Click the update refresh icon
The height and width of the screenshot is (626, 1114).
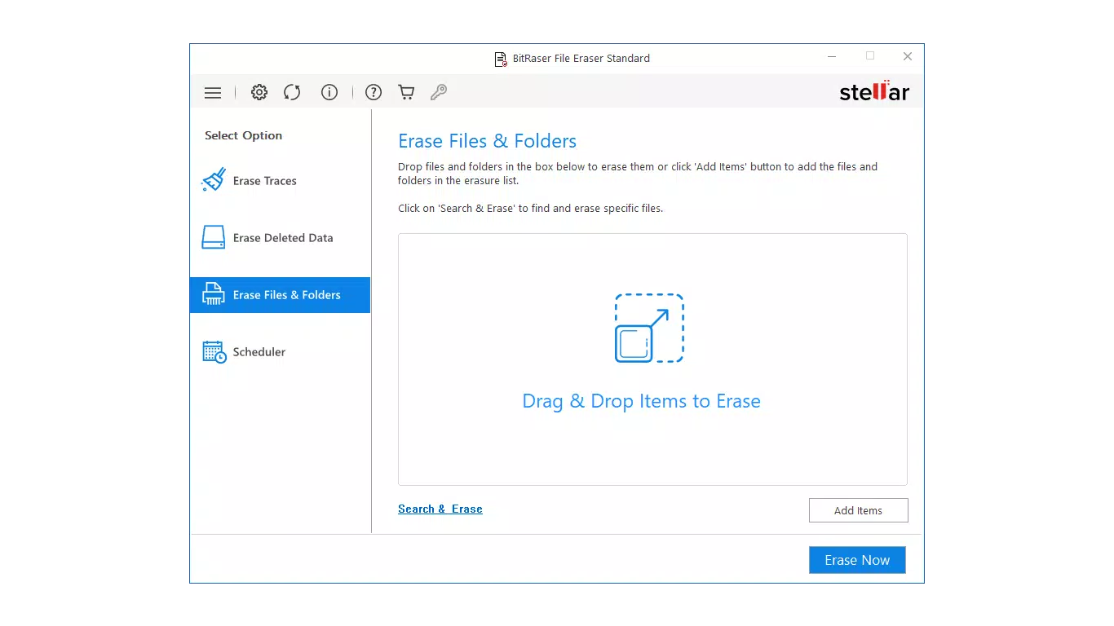[292, 92]
